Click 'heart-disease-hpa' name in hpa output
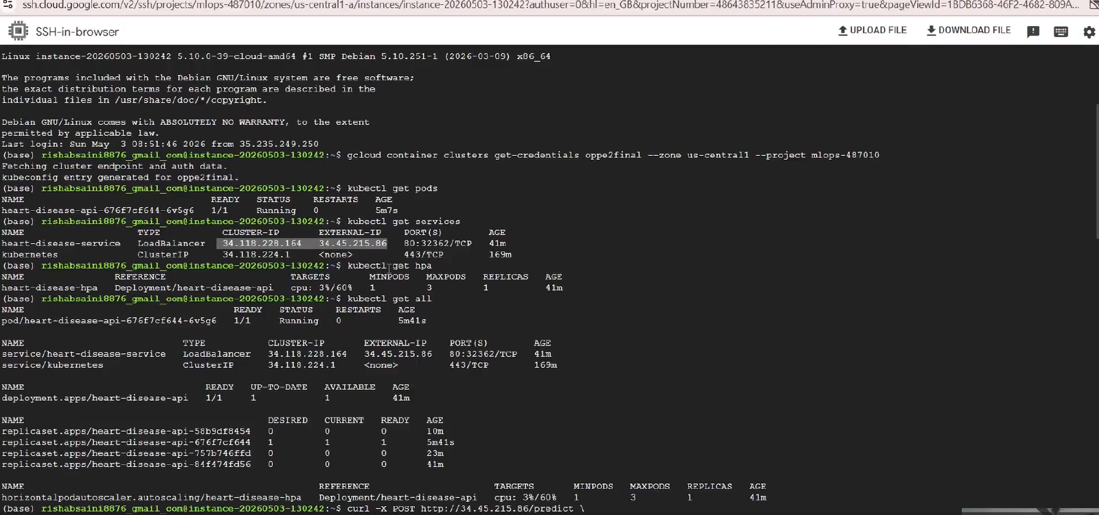Viewport: 1099px width, 515px height. [49, 288]
